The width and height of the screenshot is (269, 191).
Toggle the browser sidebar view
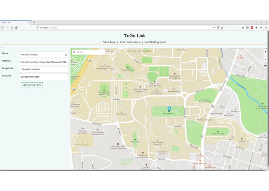coord(247,27)
